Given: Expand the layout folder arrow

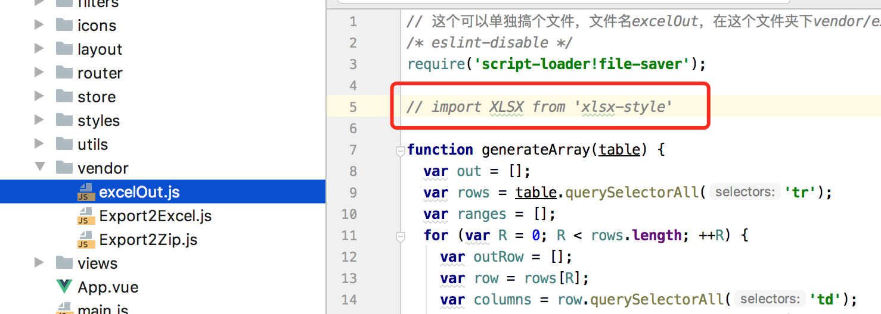Looking at the screenshot, I should [x=39, y=49].
